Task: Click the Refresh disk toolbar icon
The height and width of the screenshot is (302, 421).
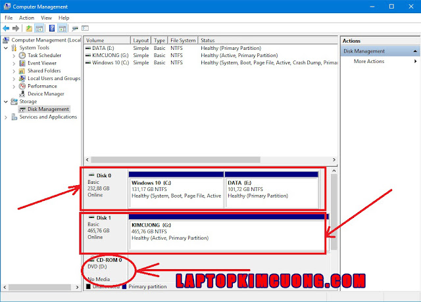Action: click(x=75, y=28)
